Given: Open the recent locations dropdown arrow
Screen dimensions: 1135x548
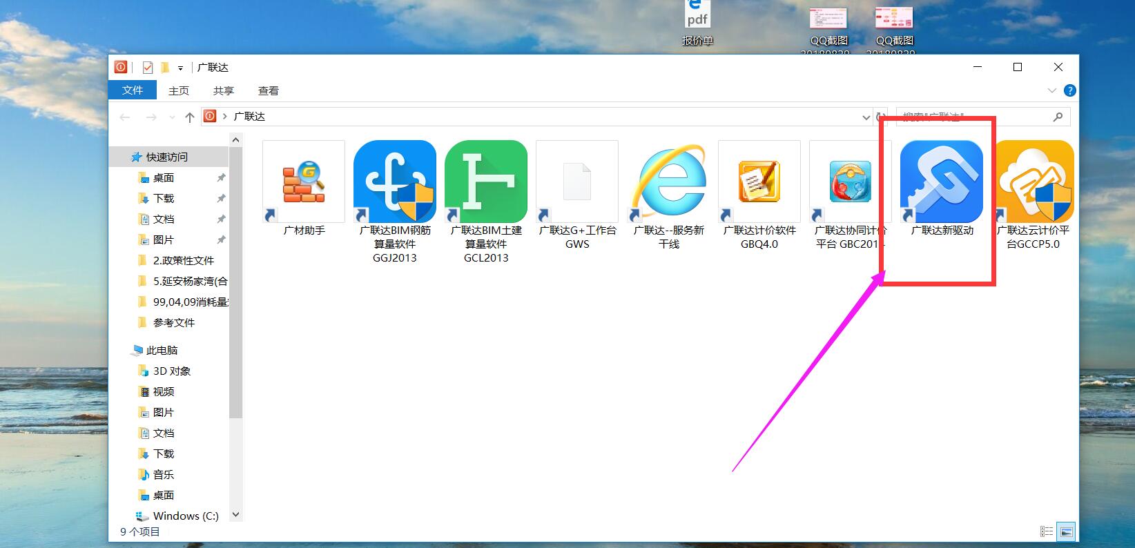Looking at the screenshot, I should 172,118.
